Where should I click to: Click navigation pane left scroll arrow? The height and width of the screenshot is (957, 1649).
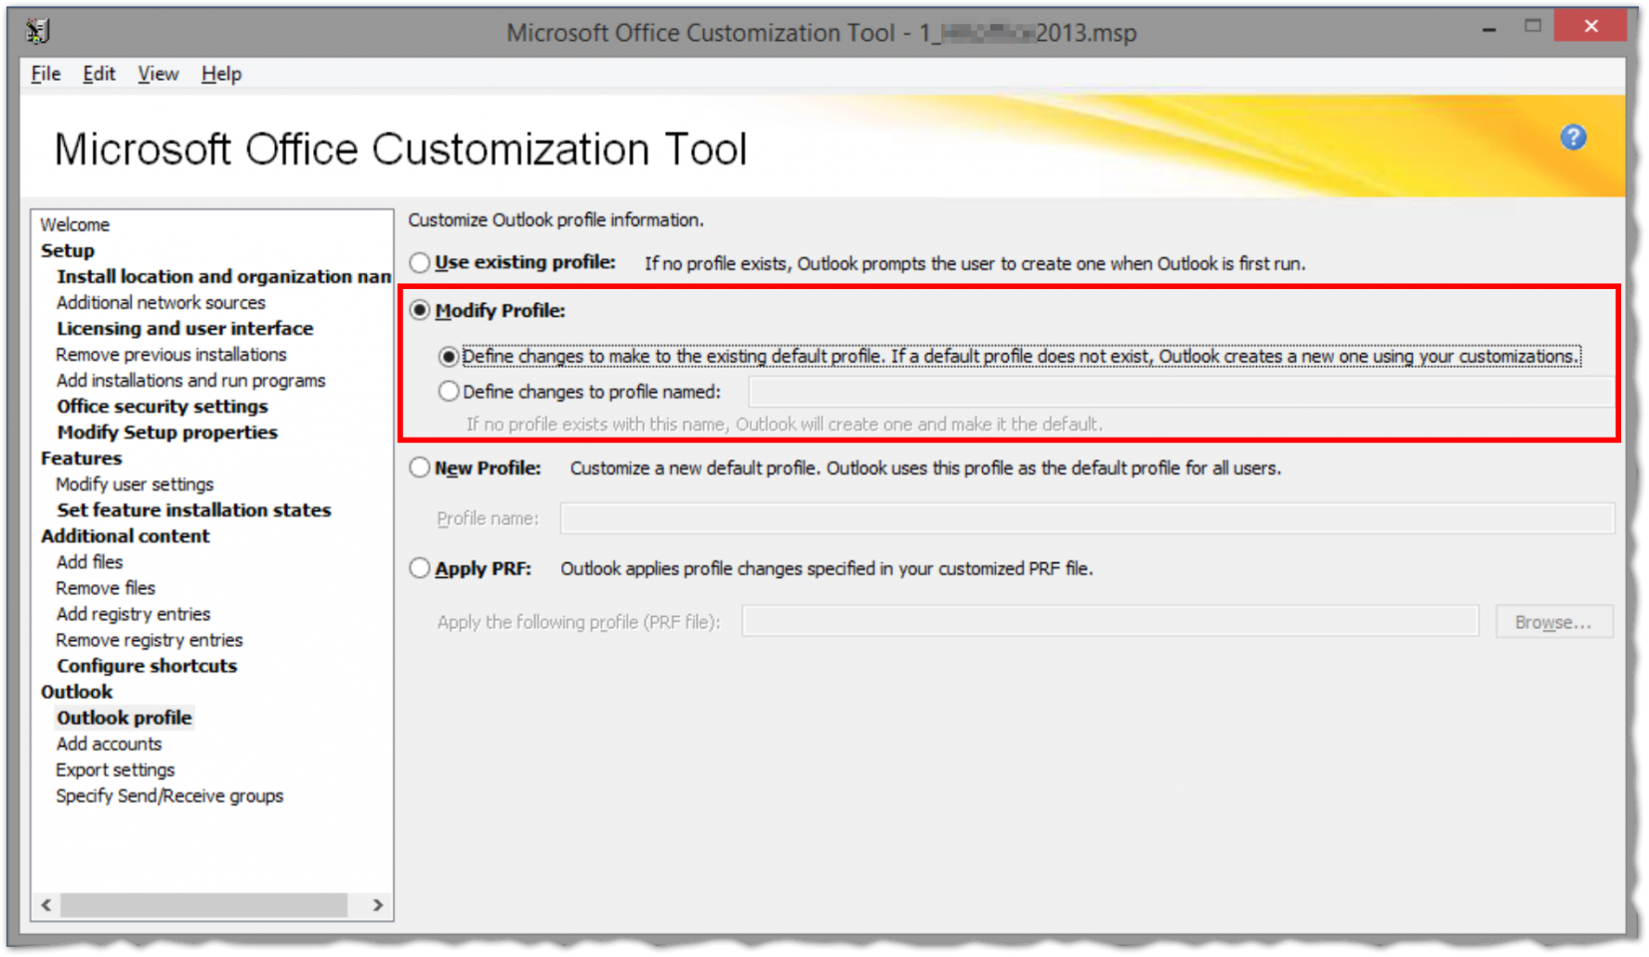[46, 904]
